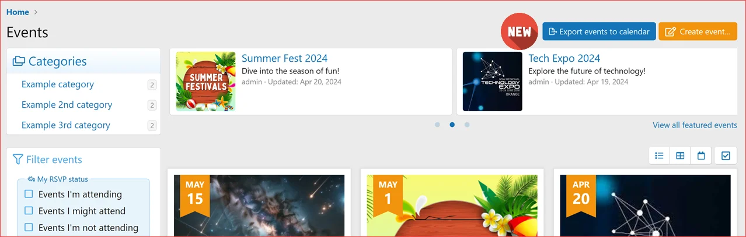Click the Categories folder icon

click(19, 61)
